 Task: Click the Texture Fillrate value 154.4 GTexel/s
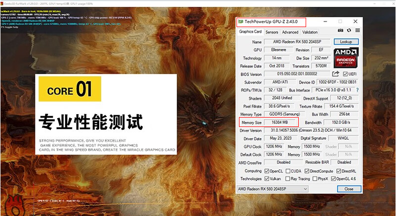pyautogui.click(x=341, y=106)
